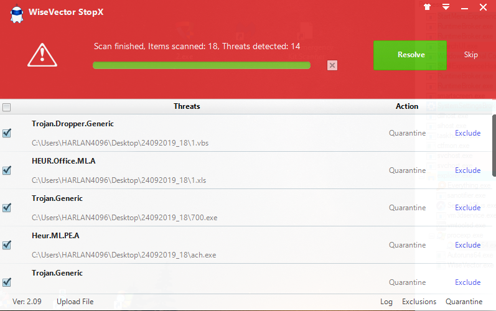Open the skin shirt icon in title bar
The width and height of the screenshot is (496, 311).
coord(428,7)
